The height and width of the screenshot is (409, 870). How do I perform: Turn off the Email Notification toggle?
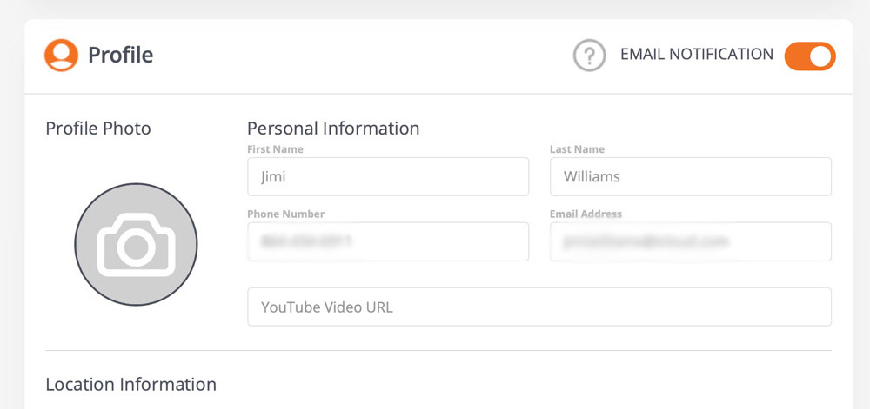pyautogui.click(x=809, y=56)
